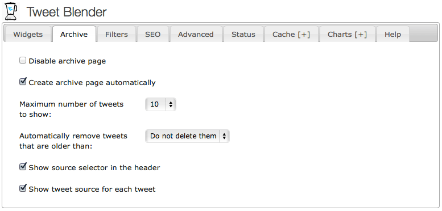Go to the SEO tab
This screenshot has height=211, width=442.
(153, 34)
